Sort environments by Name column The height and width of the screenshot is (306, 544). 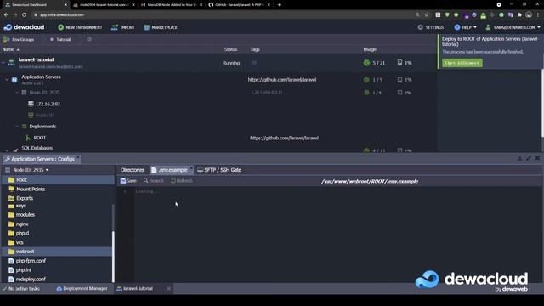(x=10, y=49)
